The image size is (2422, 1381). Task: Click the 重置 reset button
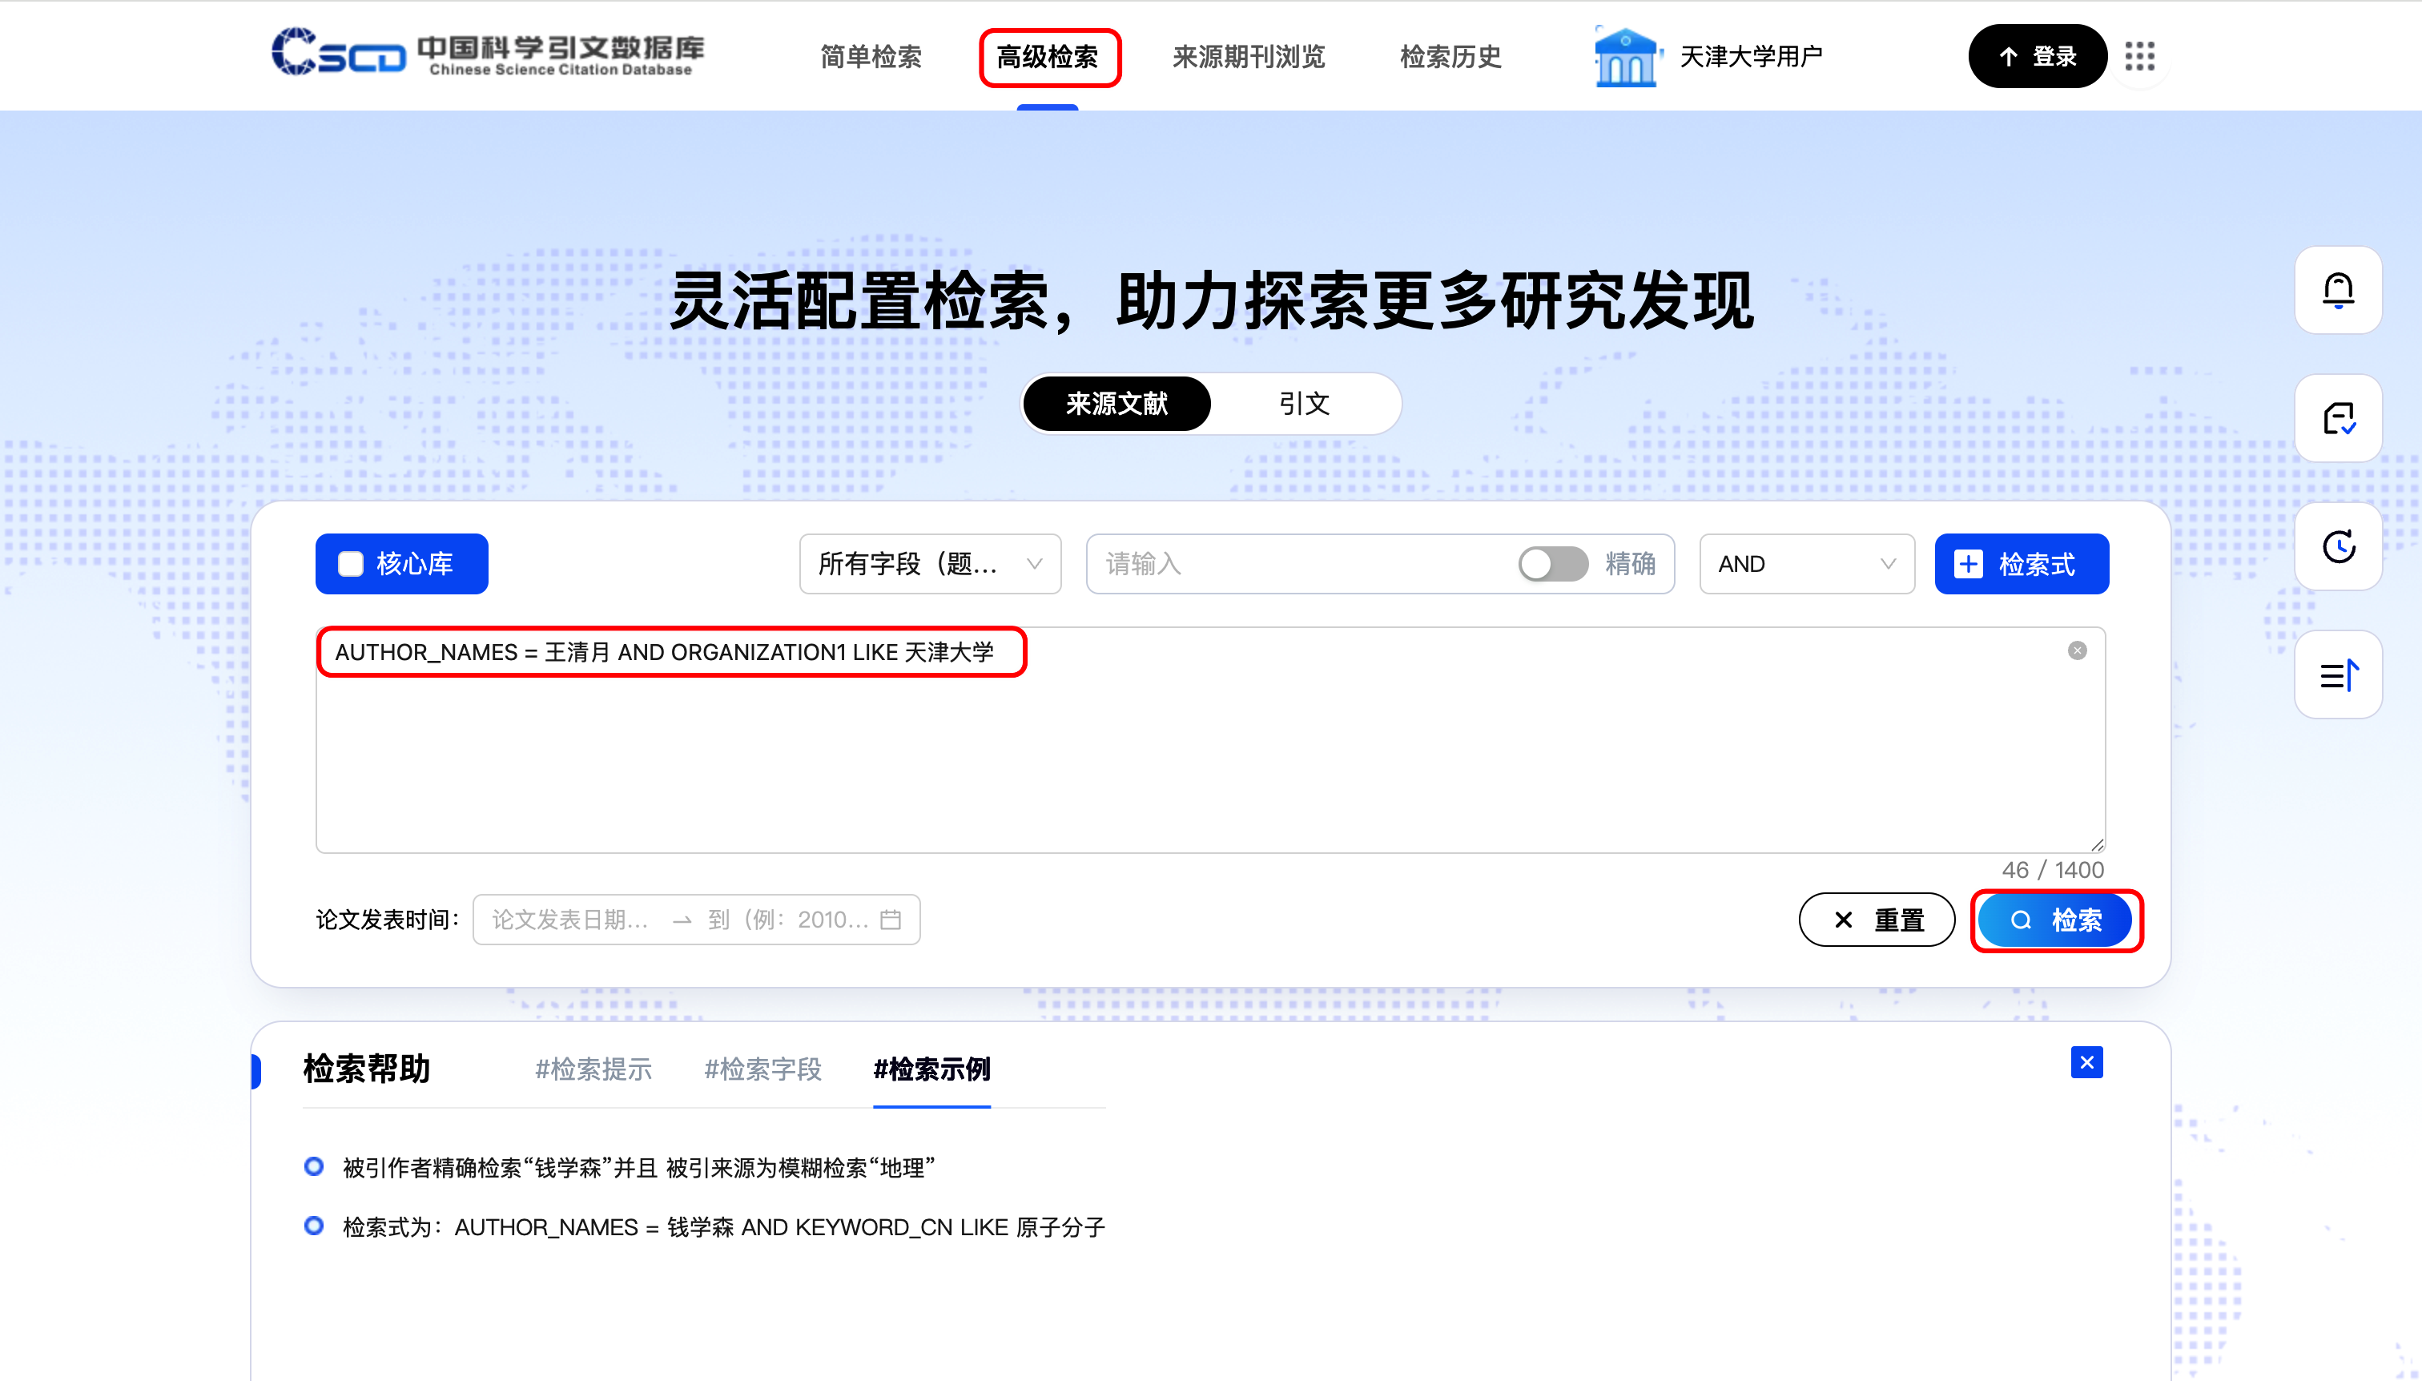point(1876,919)
